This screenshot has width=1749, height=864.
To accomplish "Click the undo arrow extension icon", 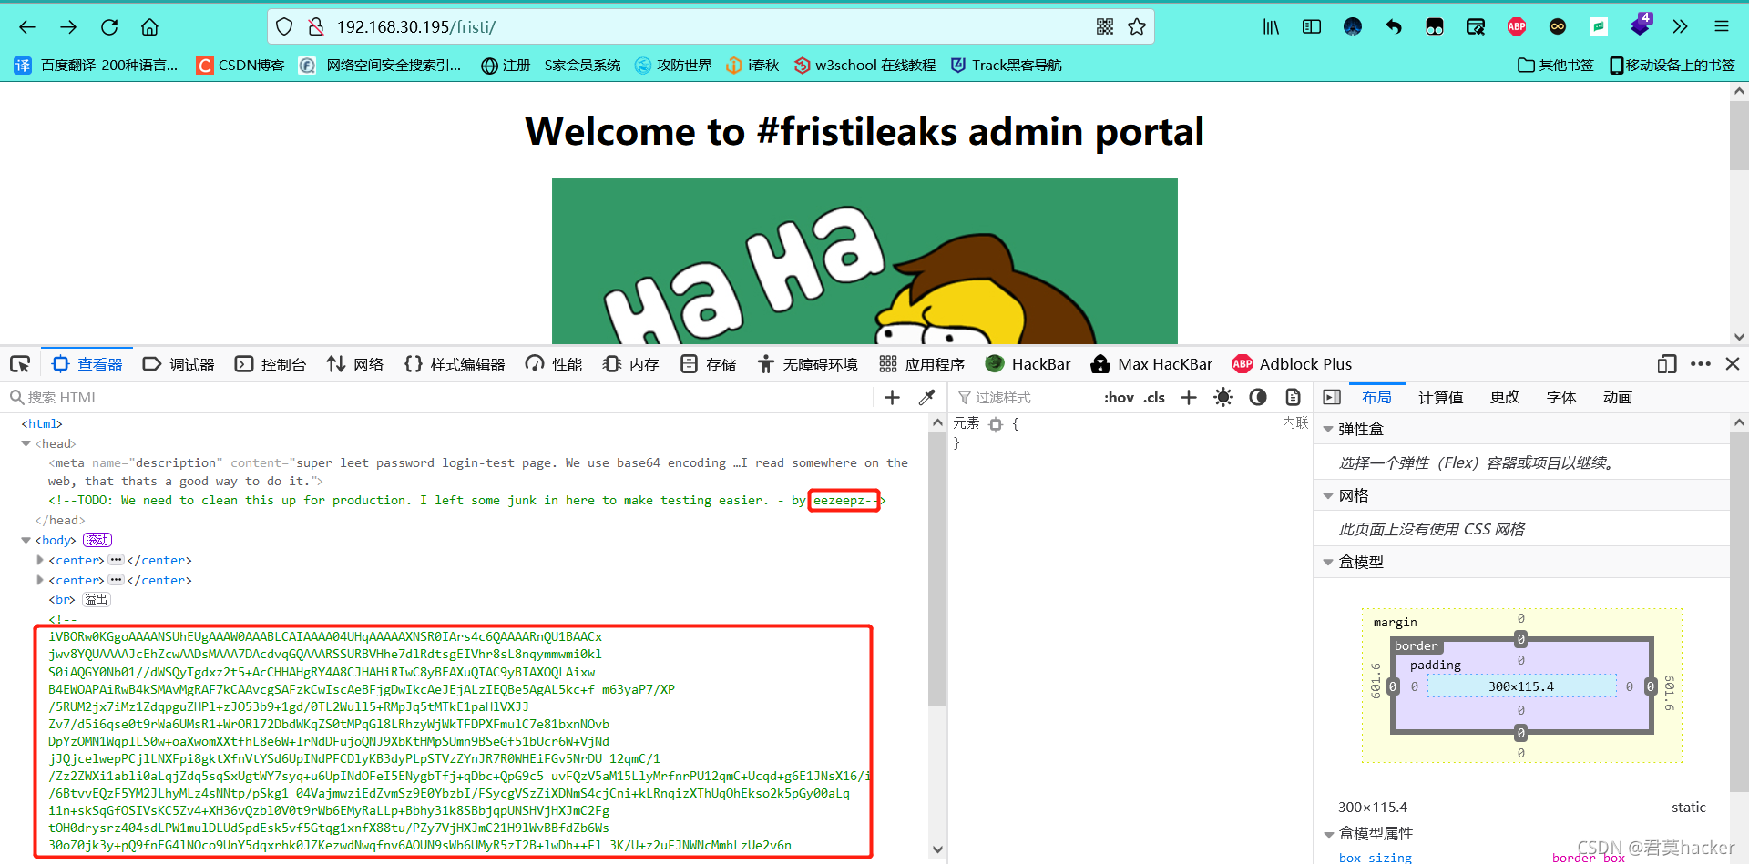I will pyautogui.click(x=1394, y=27).
